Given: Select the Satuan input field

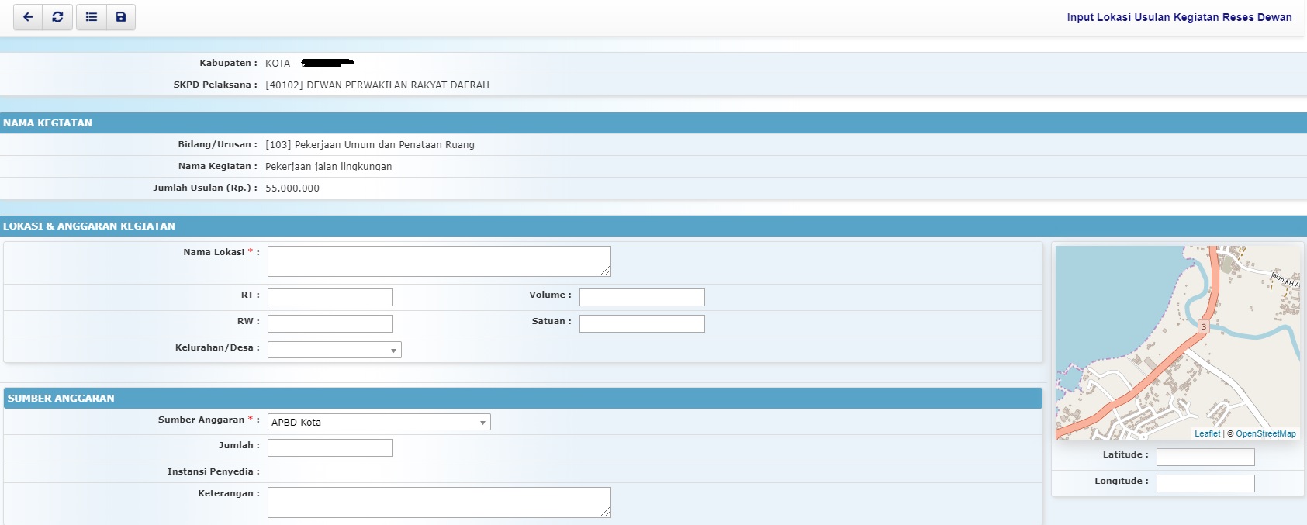Looking at the screenshot, I should tap(641, 323).
